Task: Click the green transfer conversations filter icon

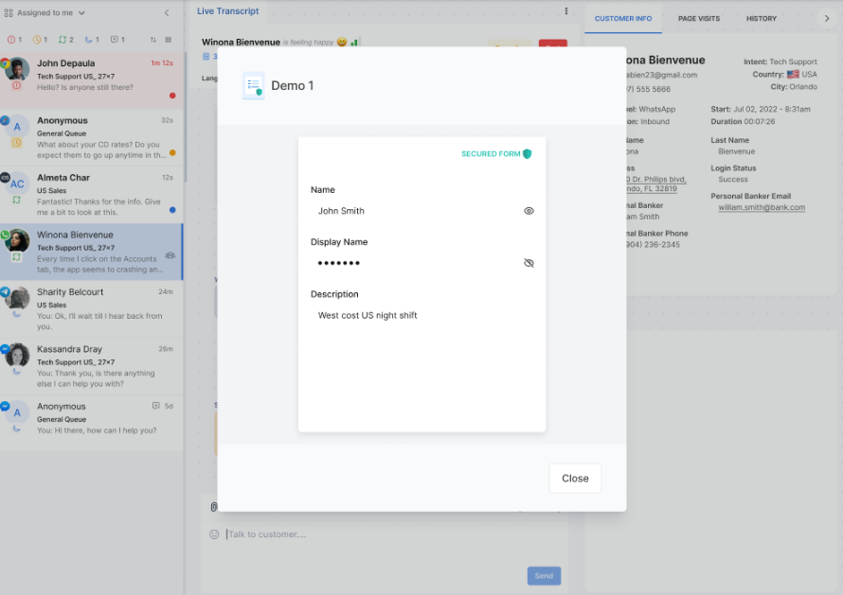Action: click(62, 40)
